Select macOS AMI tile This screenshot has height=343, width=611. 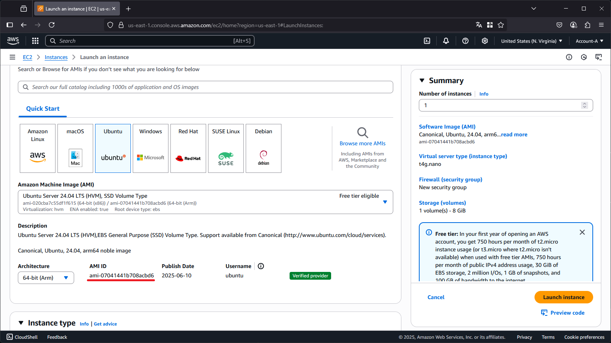pos(75,148)
